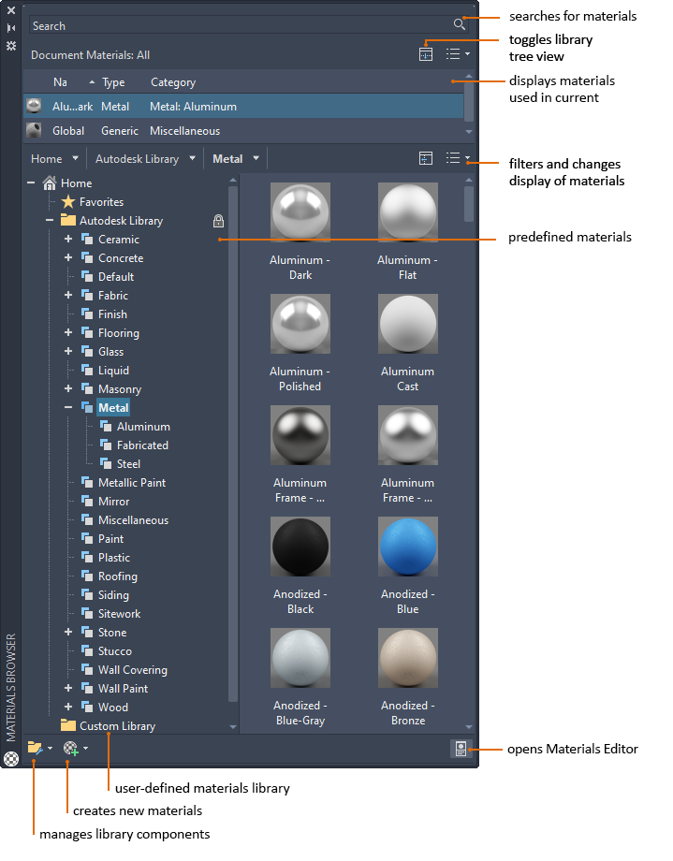673x861 pixels.
Task: Expand the Wood category
Action: coord(68,707)
